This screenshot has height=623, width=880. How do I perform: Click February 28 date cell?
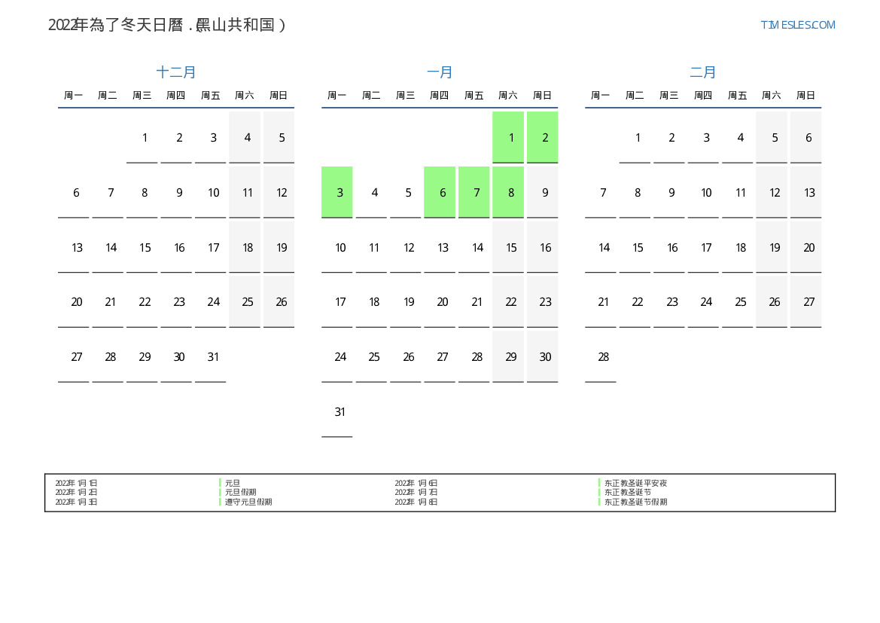pos(601,356)
